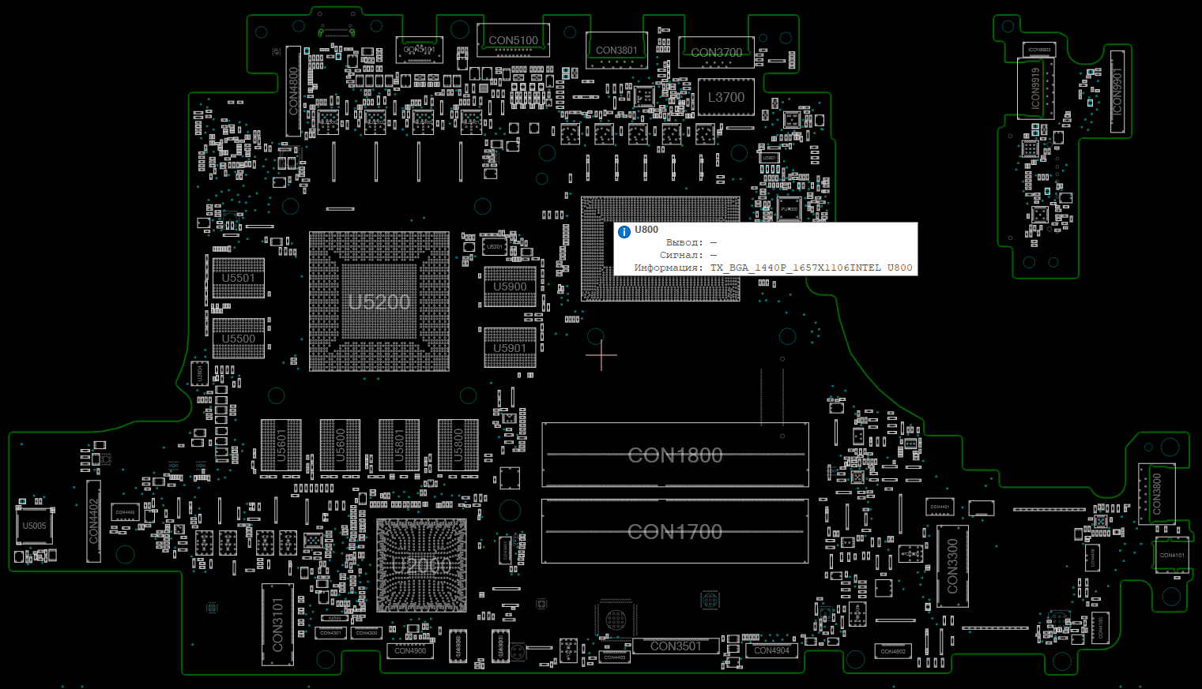The height and width of the screenshot is (689, 1202).
Task: Select the CON1800 slot connector
Action: 675,455
